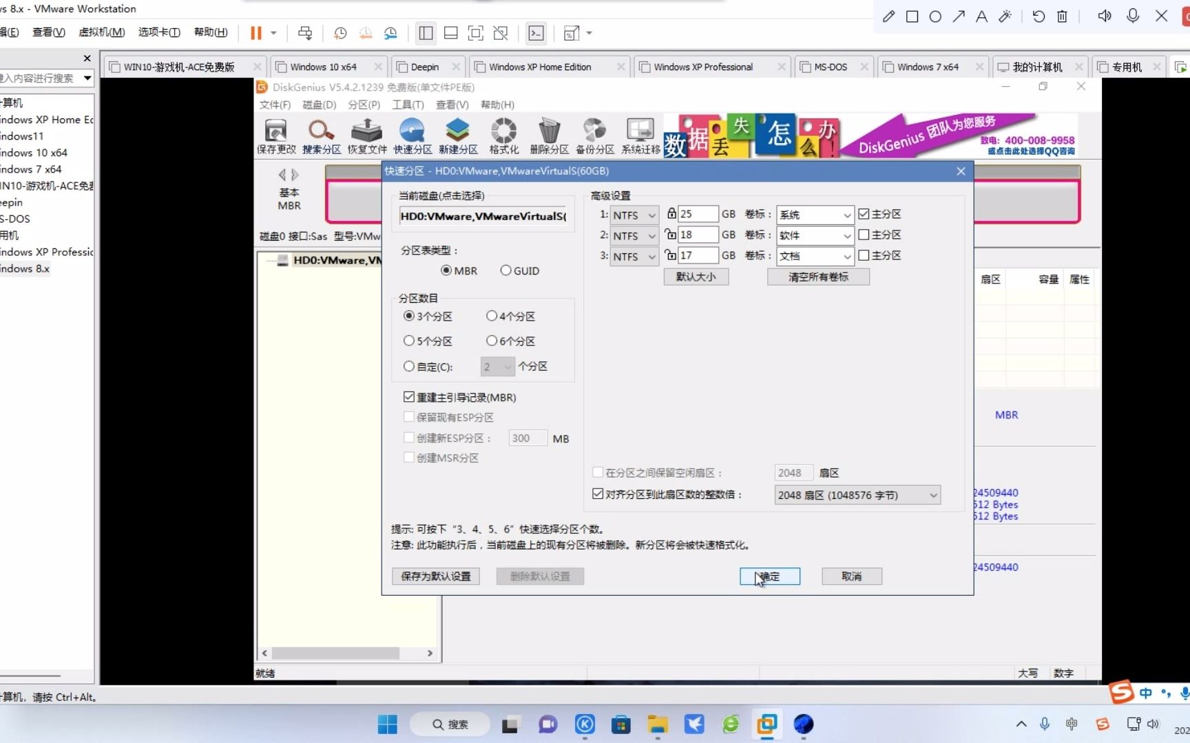Click the 保存为默认设置 button

[436, 577]
